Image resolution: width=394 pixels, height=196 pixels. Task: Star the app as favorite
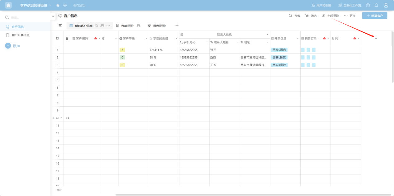[58, 5]
